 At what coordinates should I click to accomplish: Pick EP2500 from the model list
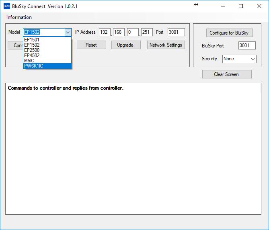pyautogui.click(x=32, y=50)
